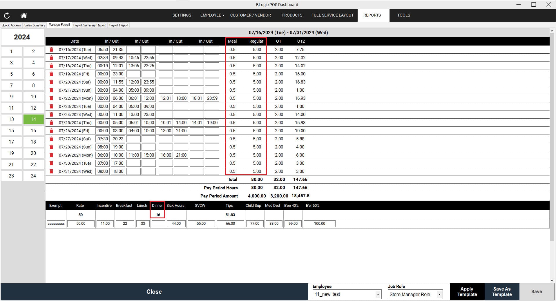The image size is (556, 301).
Task: Switch to Payroll Summary Report tab
Action: click(89, 25)
